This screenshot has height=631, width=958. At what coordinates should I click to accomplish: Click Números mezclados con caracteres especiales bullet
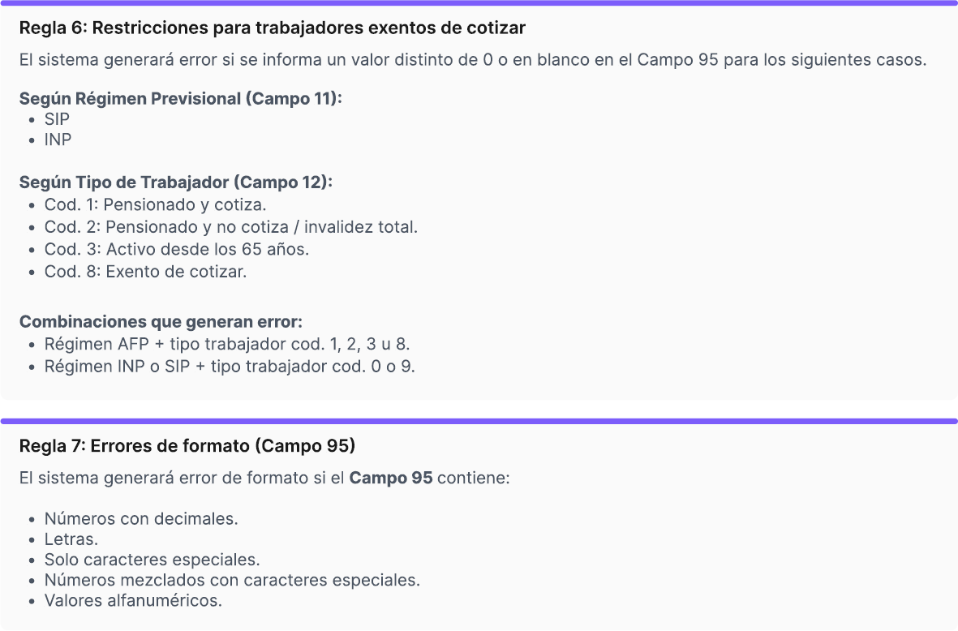(232, 580)
